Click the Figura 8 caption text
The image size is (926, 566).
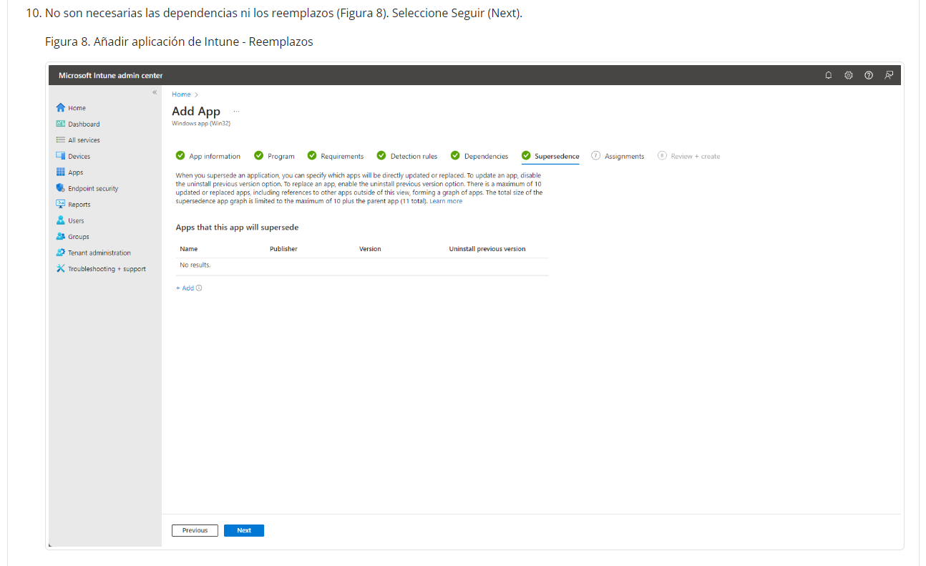[x=179, y=42]
